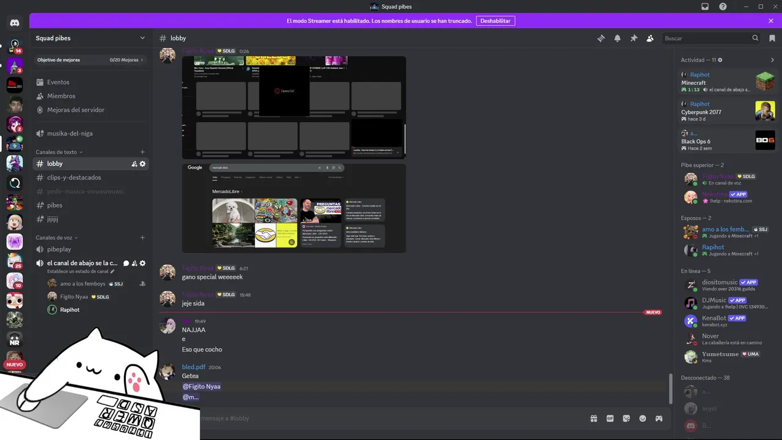Open the search magnifier icon
Image resolution: width=782 pixels, height=440 pixels.
coord(755,38)
